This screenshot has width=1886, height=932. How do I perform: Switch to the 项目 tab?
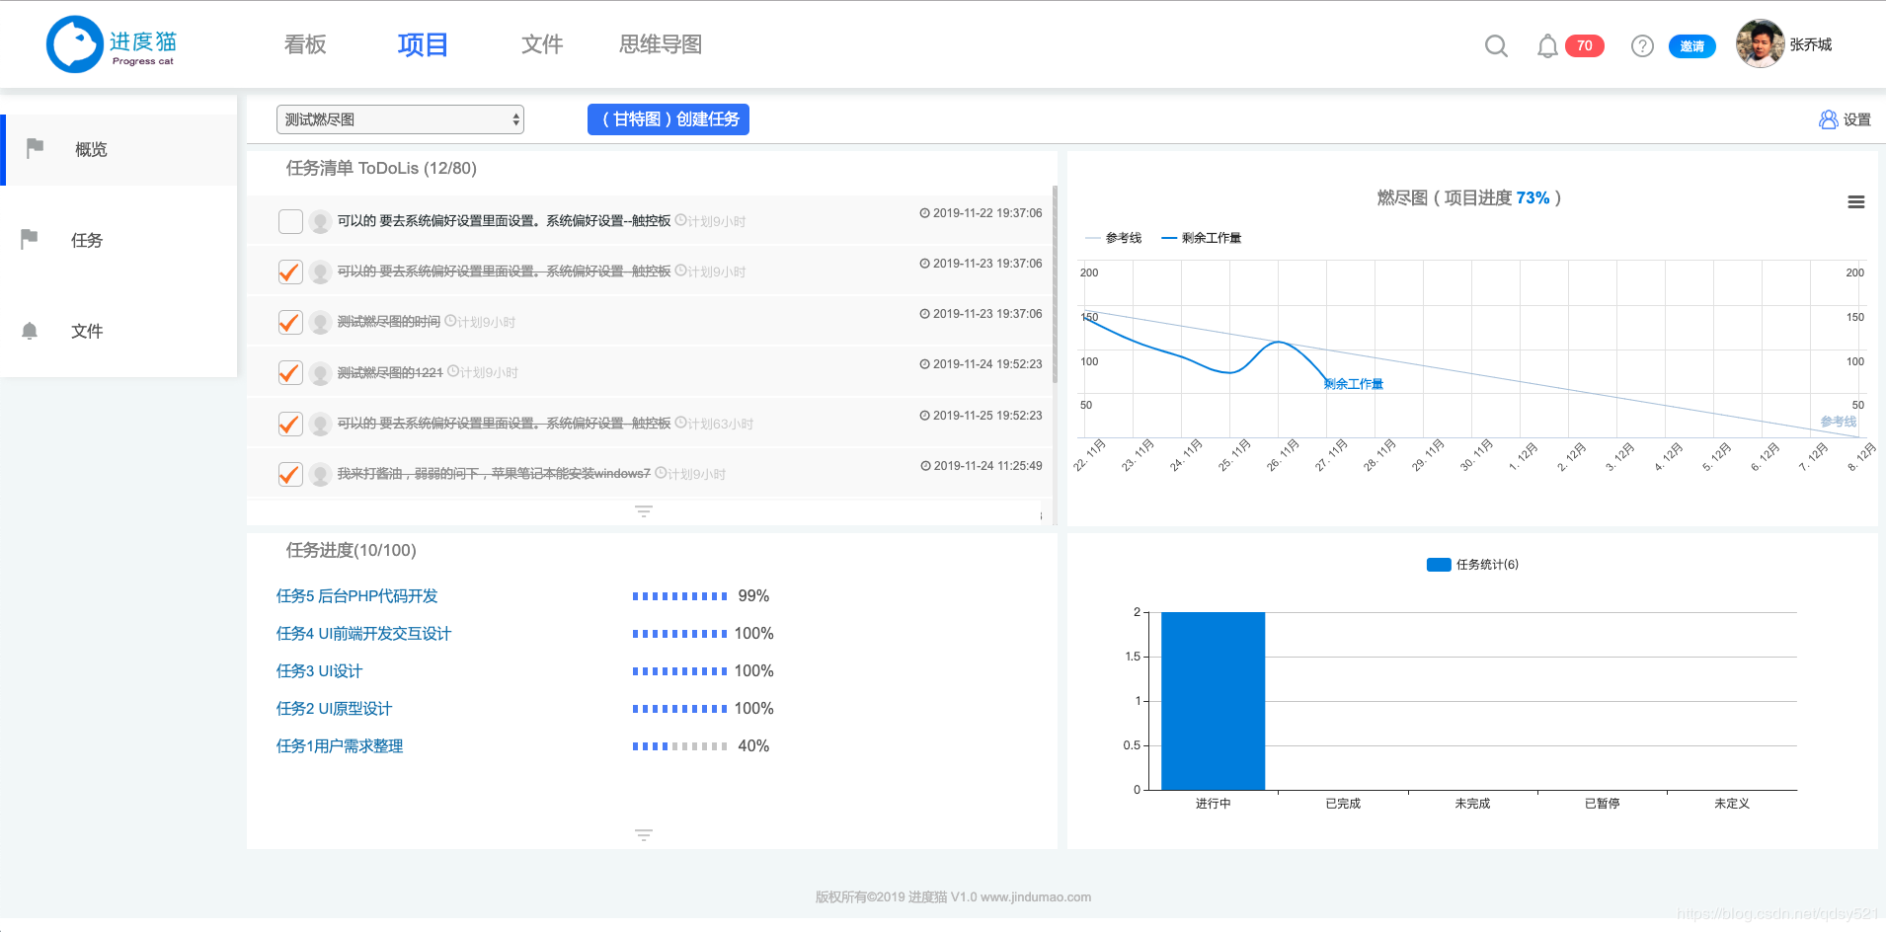423,44
